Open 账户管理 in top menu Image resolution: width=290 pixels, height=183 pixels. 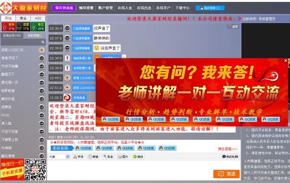click(x=105, y=8)
